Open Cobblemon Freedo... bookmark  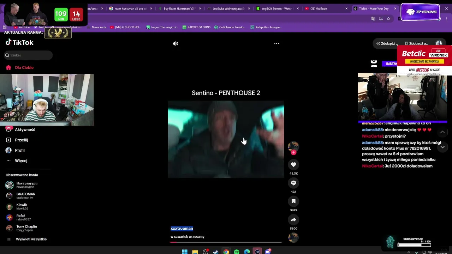tap(230, 27)
